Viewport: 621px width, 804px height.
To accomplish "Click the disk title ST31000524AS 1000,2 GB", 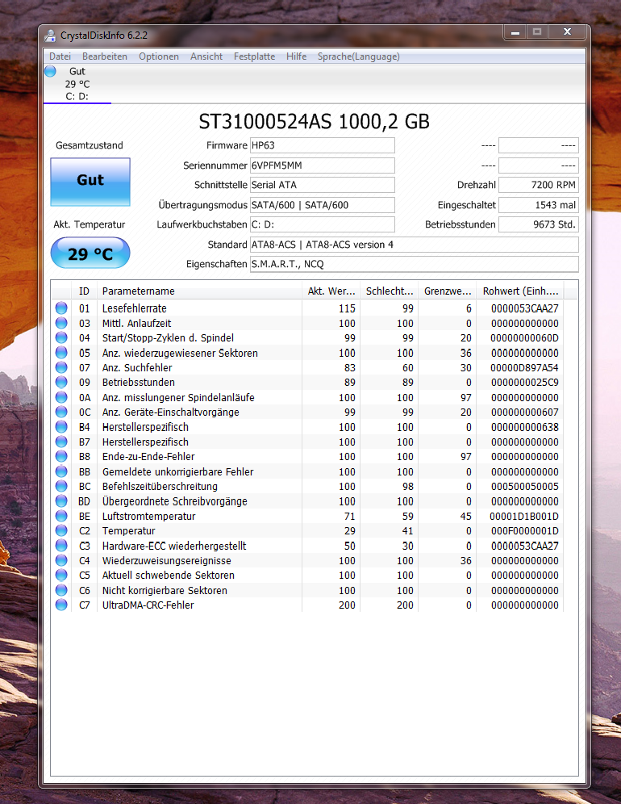I will tap(314, 122).
